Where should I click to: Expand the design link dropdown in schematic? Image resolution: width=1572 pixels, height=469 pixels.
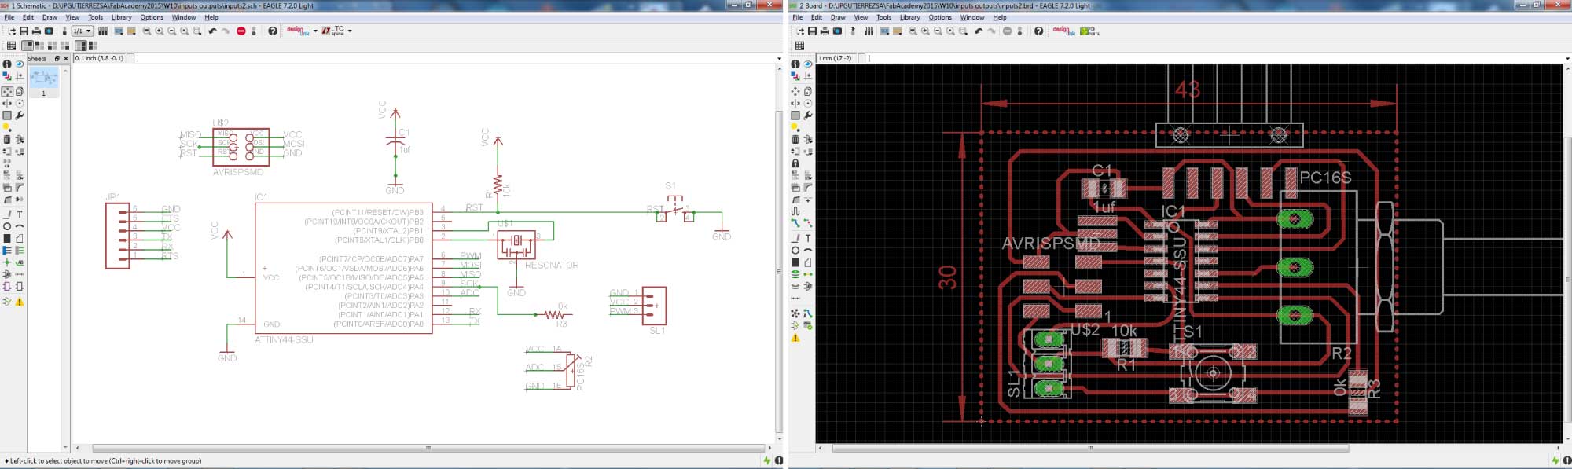coord(315,31)
